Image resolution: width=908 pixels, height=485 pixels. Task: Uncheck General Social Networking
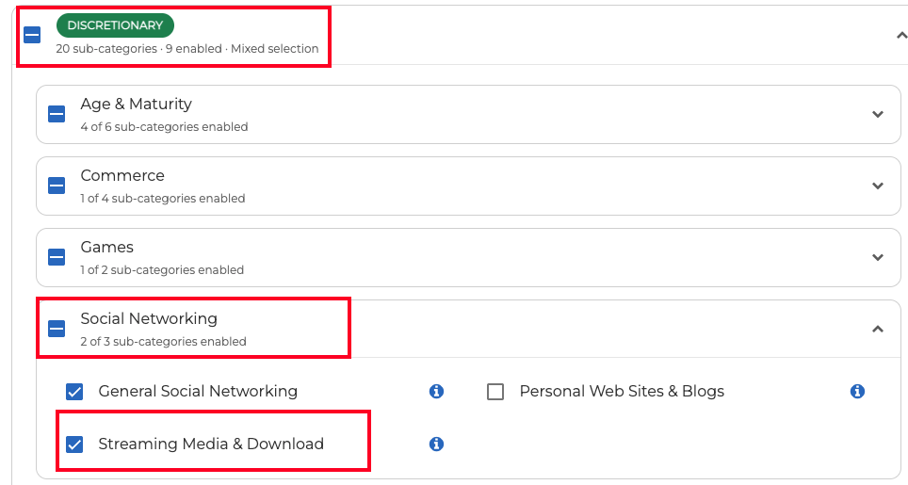74,392
